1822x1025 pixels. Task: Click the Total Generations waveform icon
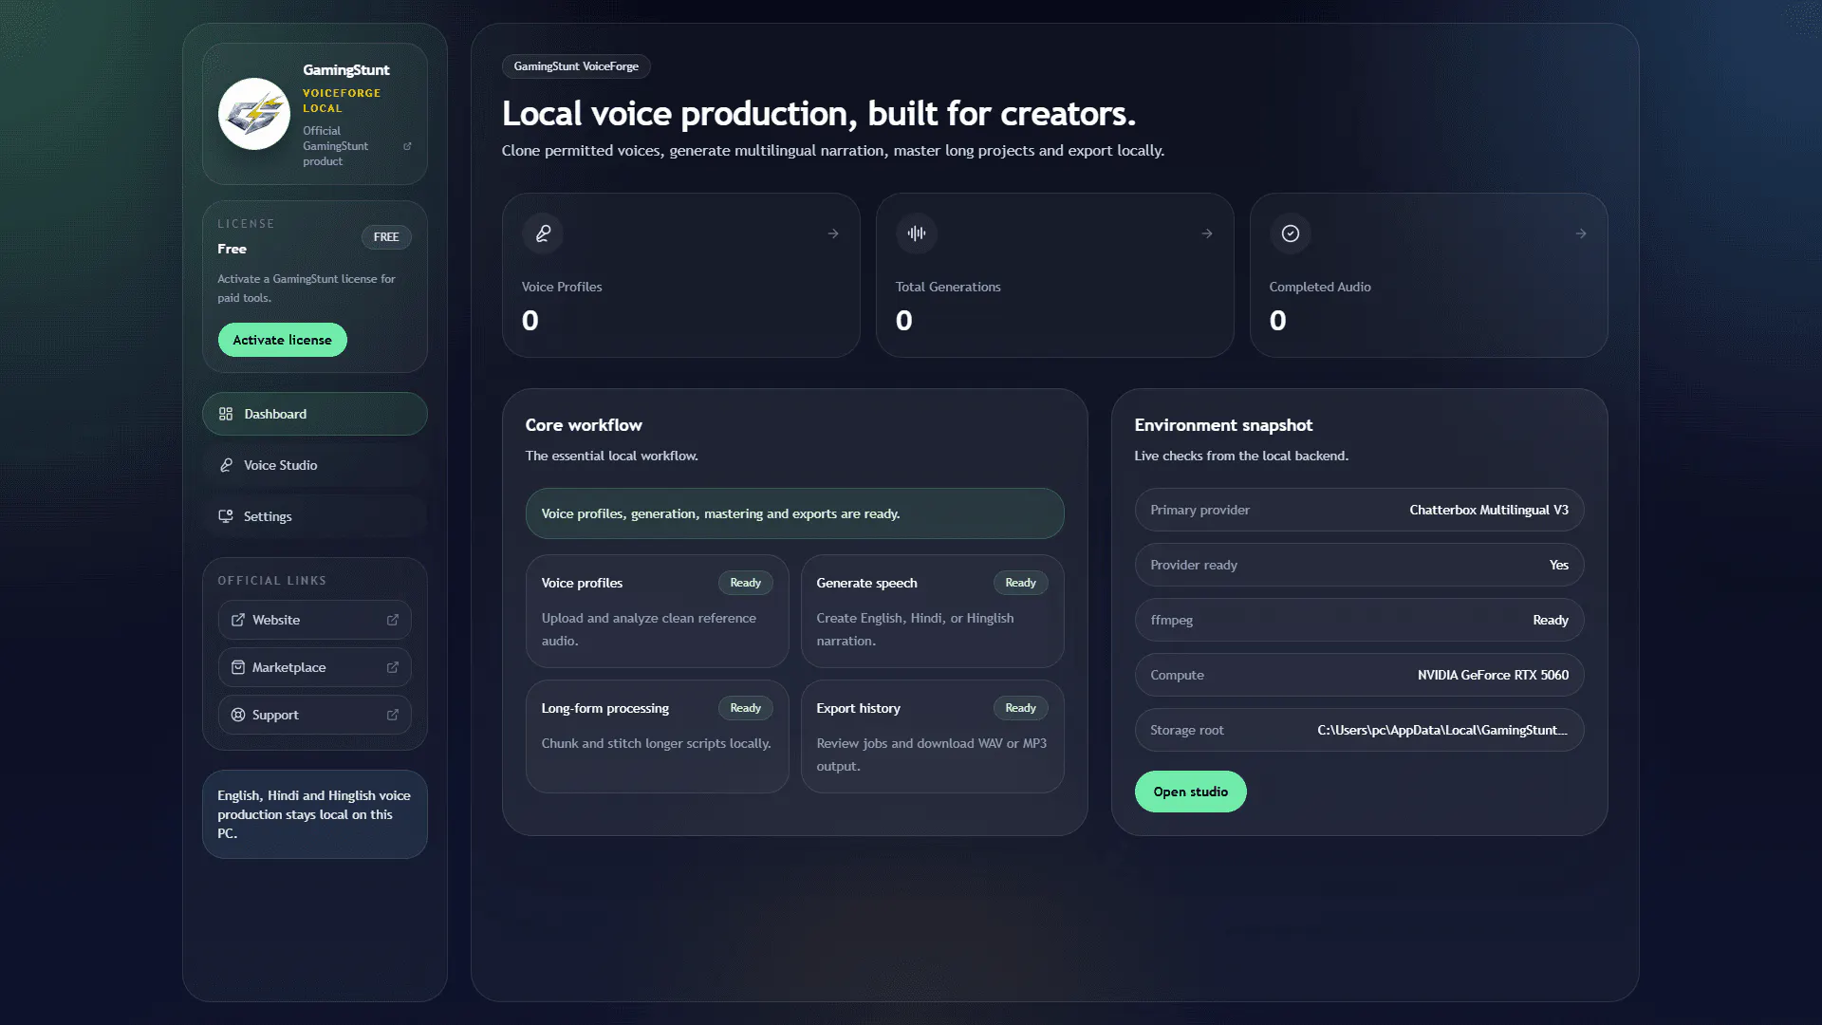coord(917,233)
